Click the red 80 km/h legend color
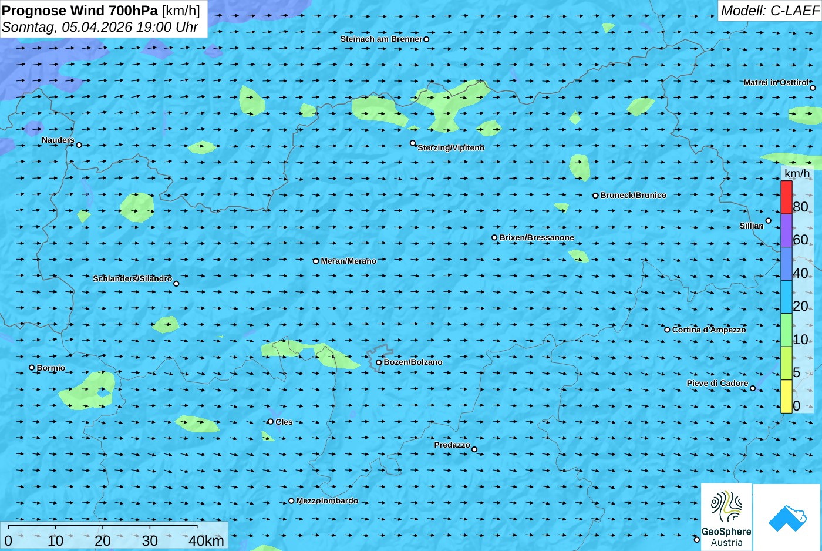 [x=786, y=197]
